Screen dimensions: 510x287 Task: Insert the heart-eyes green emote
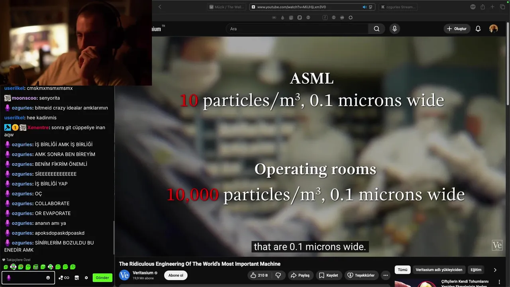(x=21, y=267)
